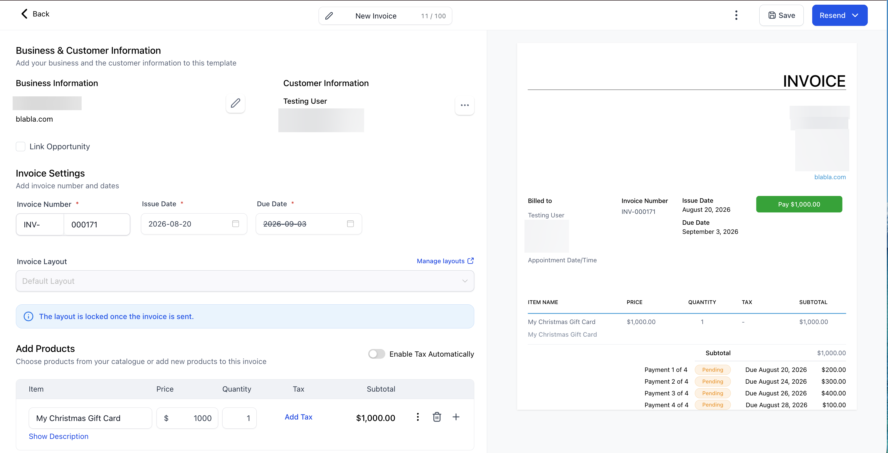Toggle Enable Tax Automatically switch

point(376,354)
